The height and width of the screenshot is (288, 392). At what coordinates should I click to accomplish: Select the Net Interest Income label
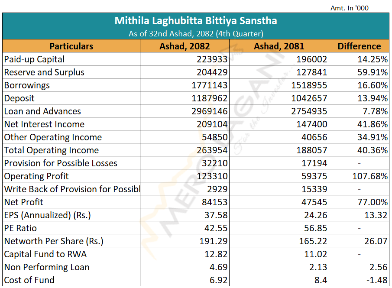click(44, 124)
